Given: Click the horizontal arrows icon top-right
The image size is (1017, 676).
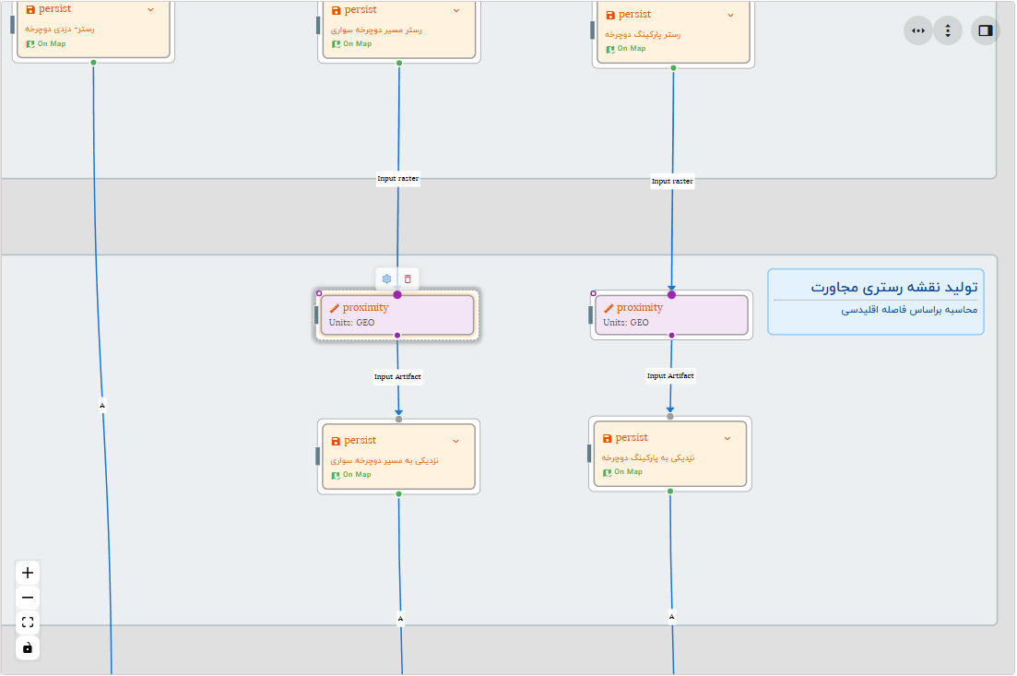Looking at the screenshot, I should (917, 30).
